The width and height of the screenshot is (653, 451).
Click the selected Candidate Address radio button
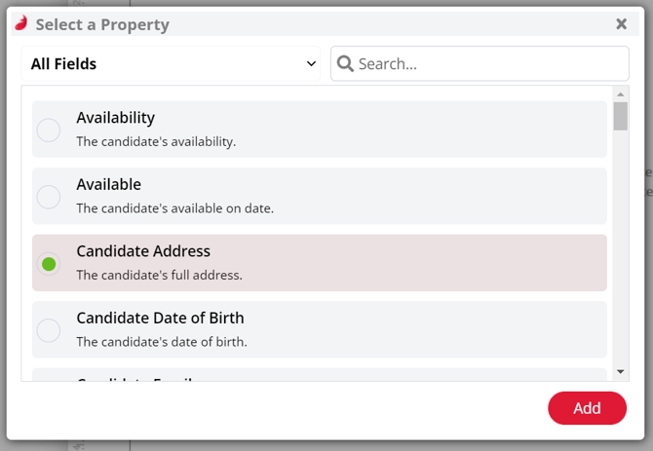pos(49,264)
